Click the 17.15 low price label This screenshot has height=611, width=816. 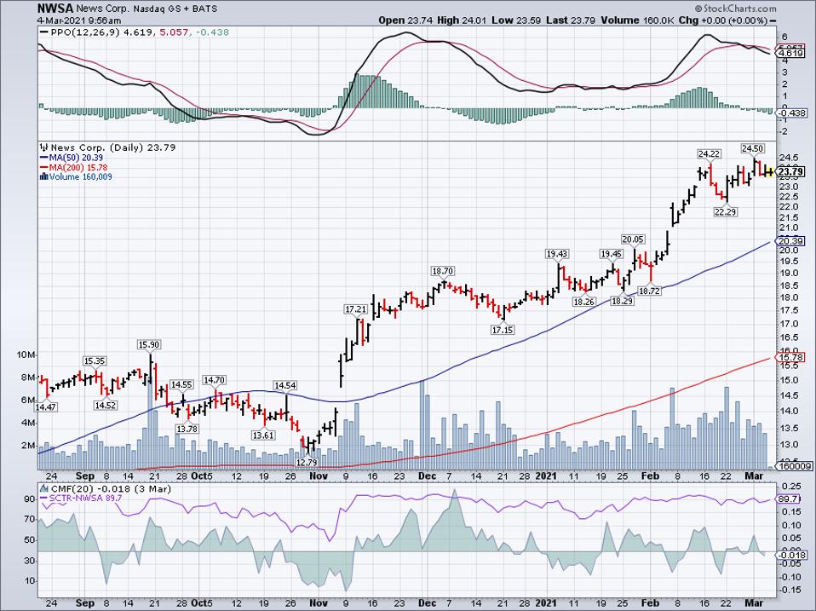503,330
